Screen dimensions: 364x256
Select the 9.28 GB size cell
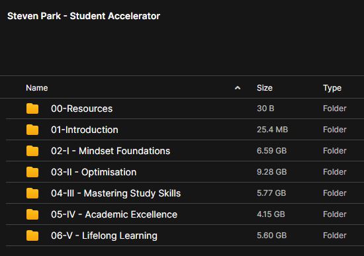pos(271,172)
